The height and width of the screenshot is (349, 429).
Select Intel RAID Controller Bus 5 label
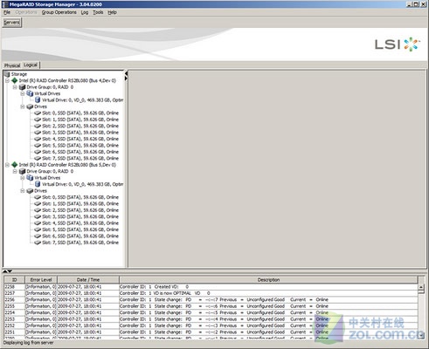[x=67, y=165]
